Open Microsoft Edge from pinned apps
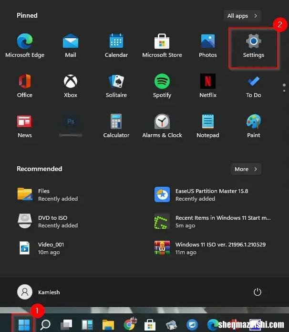The height and width of the screenshot is (332, 289). [25, 45]
